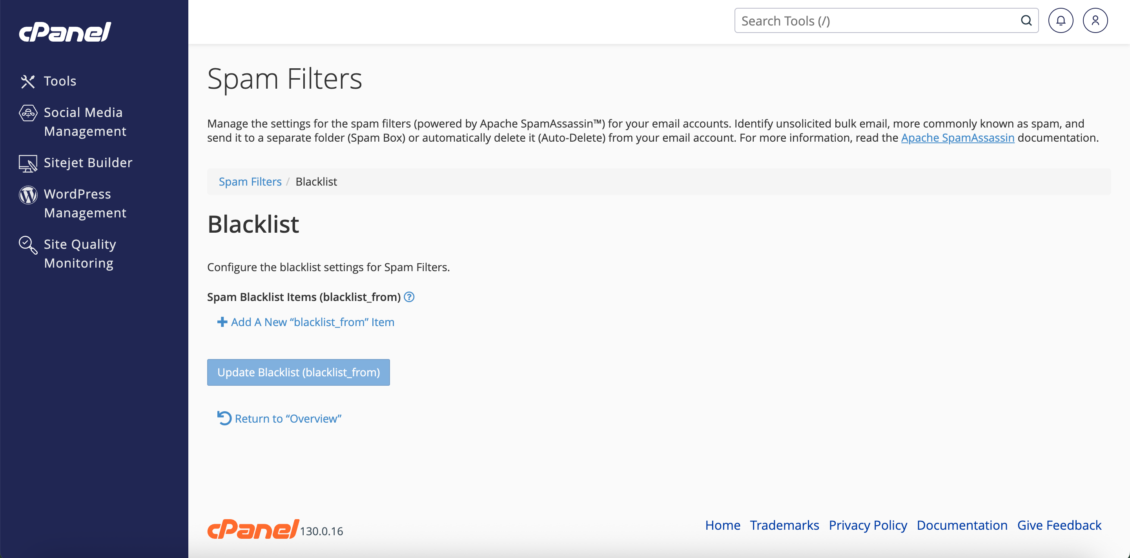Image resolution: width=1130 pixels, height=558 pixels.
Task: Open the user account menu icon
Action: [1095, 21]
